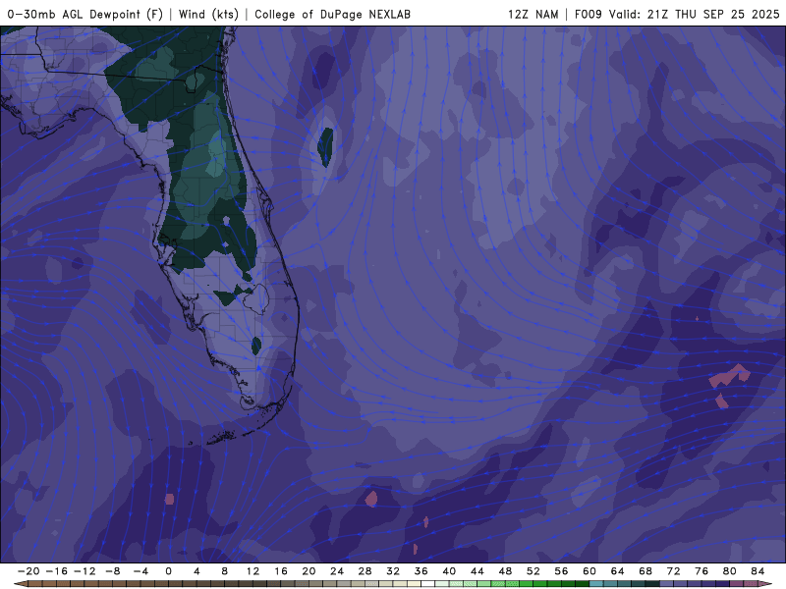The height and width of the screenshot is (589, 786).
Task: Click the -16 value on the color scale
Action: coord(56,571)
